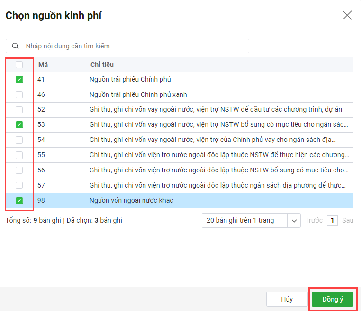This screenshot has height=311, width=361.
Task: Check the box next to code 56
Action: click(19, 170)
